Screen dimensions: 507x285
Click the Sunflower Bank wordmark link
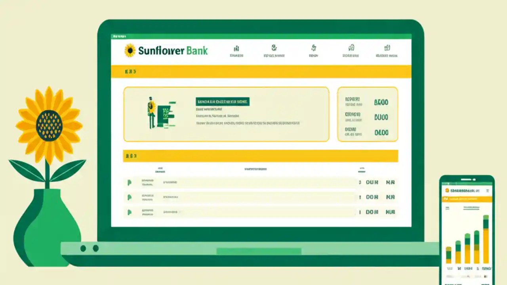click(173, 51)
